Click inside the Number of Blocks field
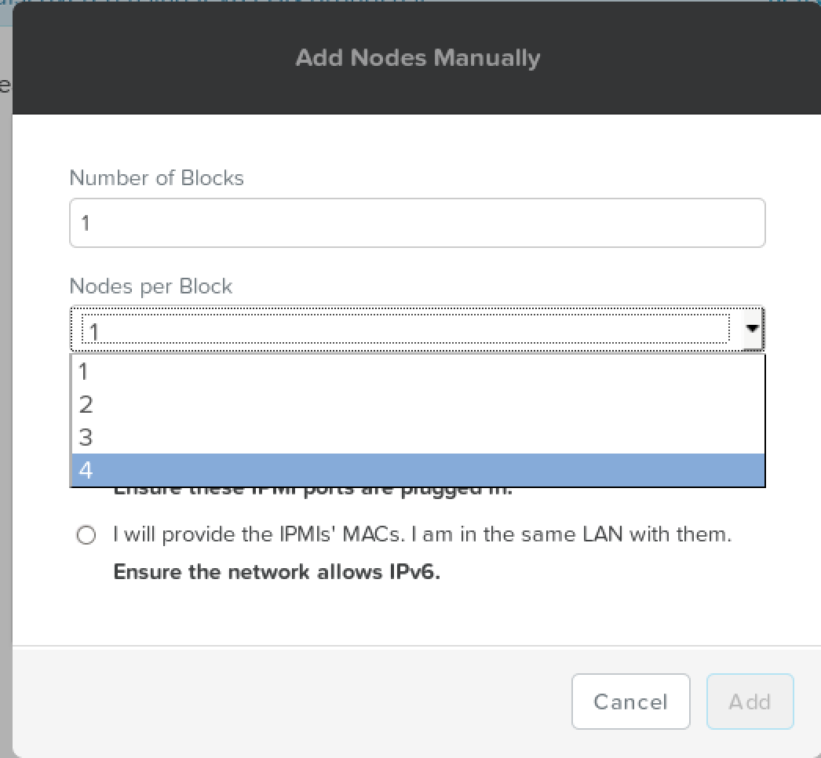821x758 pixels. 417,224
